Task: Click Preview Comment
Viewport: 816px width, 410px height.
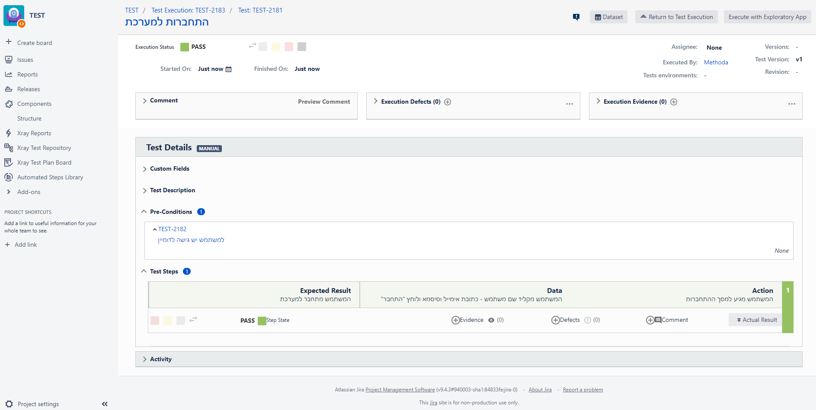Action: point(324,102)
